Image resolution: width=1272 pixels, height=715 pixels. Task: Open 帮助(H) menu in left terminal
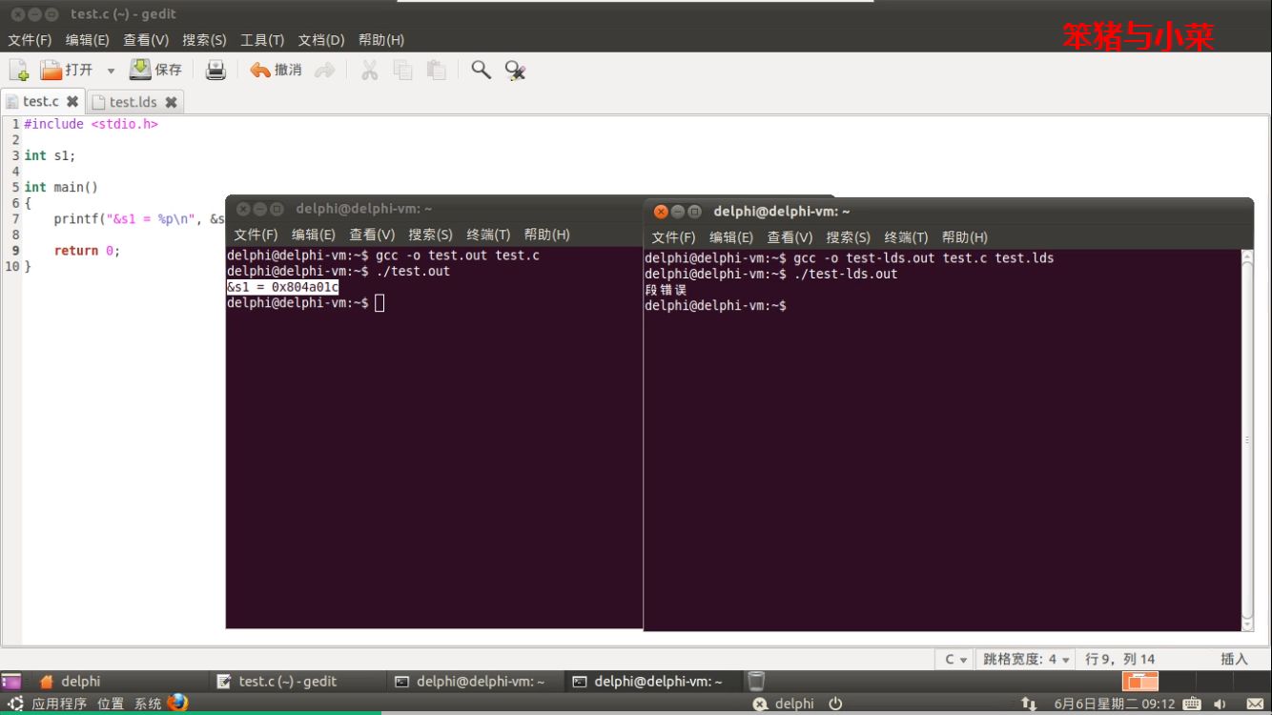(546, 235)
